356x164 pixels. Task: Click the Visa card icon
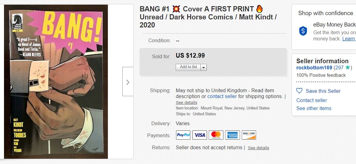(x=199, y=135)
